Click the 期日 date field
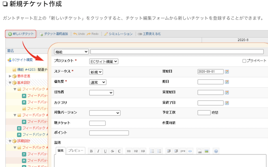 coord(210,82)
